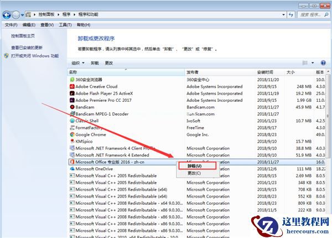The width and height of the screenshot is (332, 238).
Task: Click the Adobe Flash Player icon
Action: pos(72,94)
